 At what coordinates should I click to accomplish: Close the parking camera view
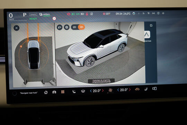click(17, 28)
